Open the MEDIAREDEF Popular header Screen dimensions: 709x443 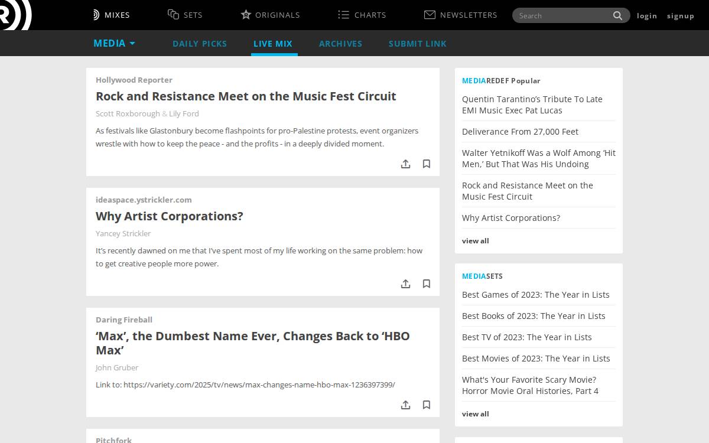(x=501, y=80)
